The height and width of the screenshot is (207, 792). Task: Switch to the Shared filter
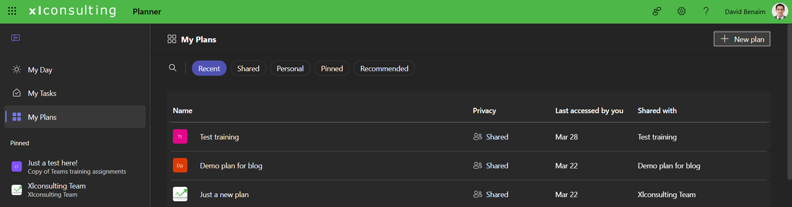point(248,69)
